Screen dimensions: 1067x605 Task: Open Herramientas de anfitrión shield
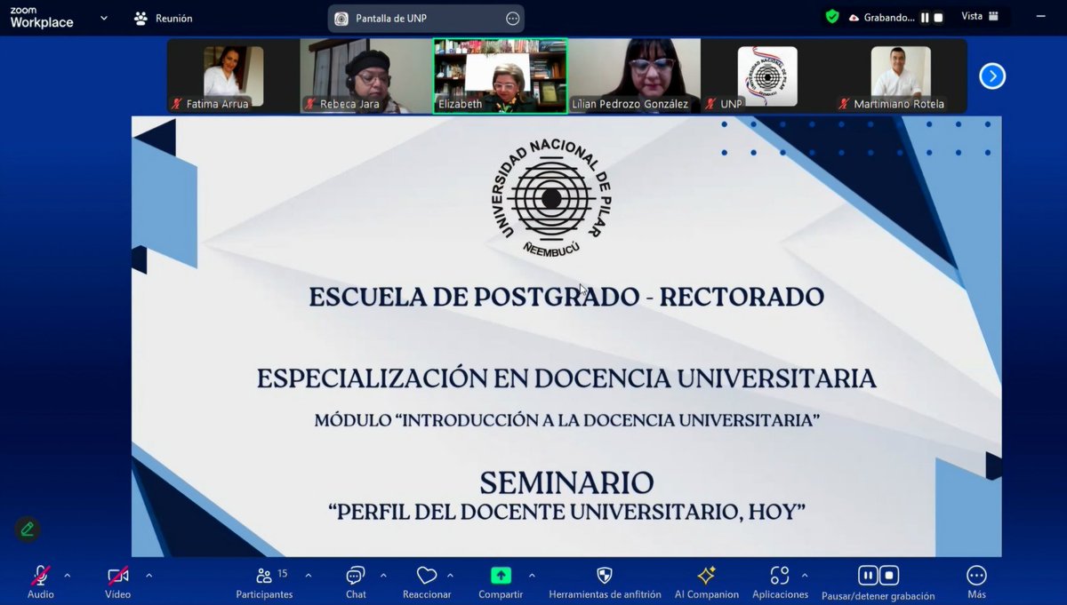605,582
